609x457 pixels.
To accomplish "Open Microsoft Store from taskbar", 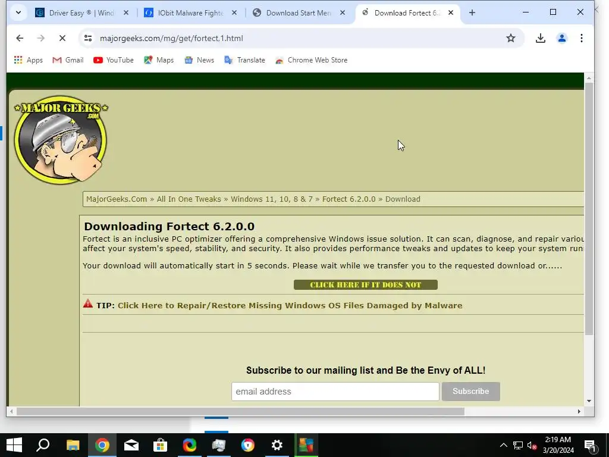I will (x=160, y=445).
